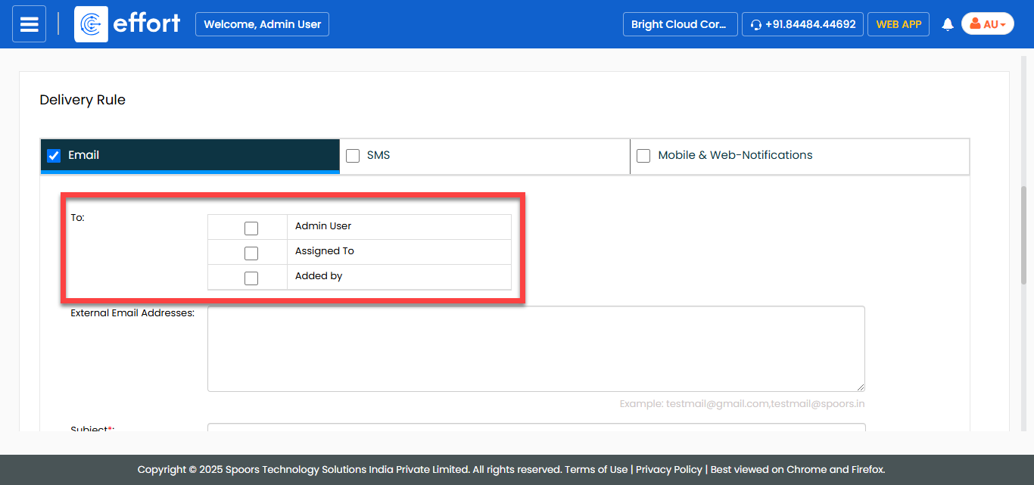Tick the Mobile & Web-Notifications checkbox
The height and width of the screenshot is (485, 1034).
tap(643, 156)
